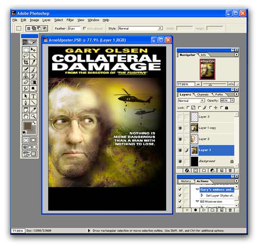
Task: Collapse the Gary's emboss action set
Action: coord(197,189)
